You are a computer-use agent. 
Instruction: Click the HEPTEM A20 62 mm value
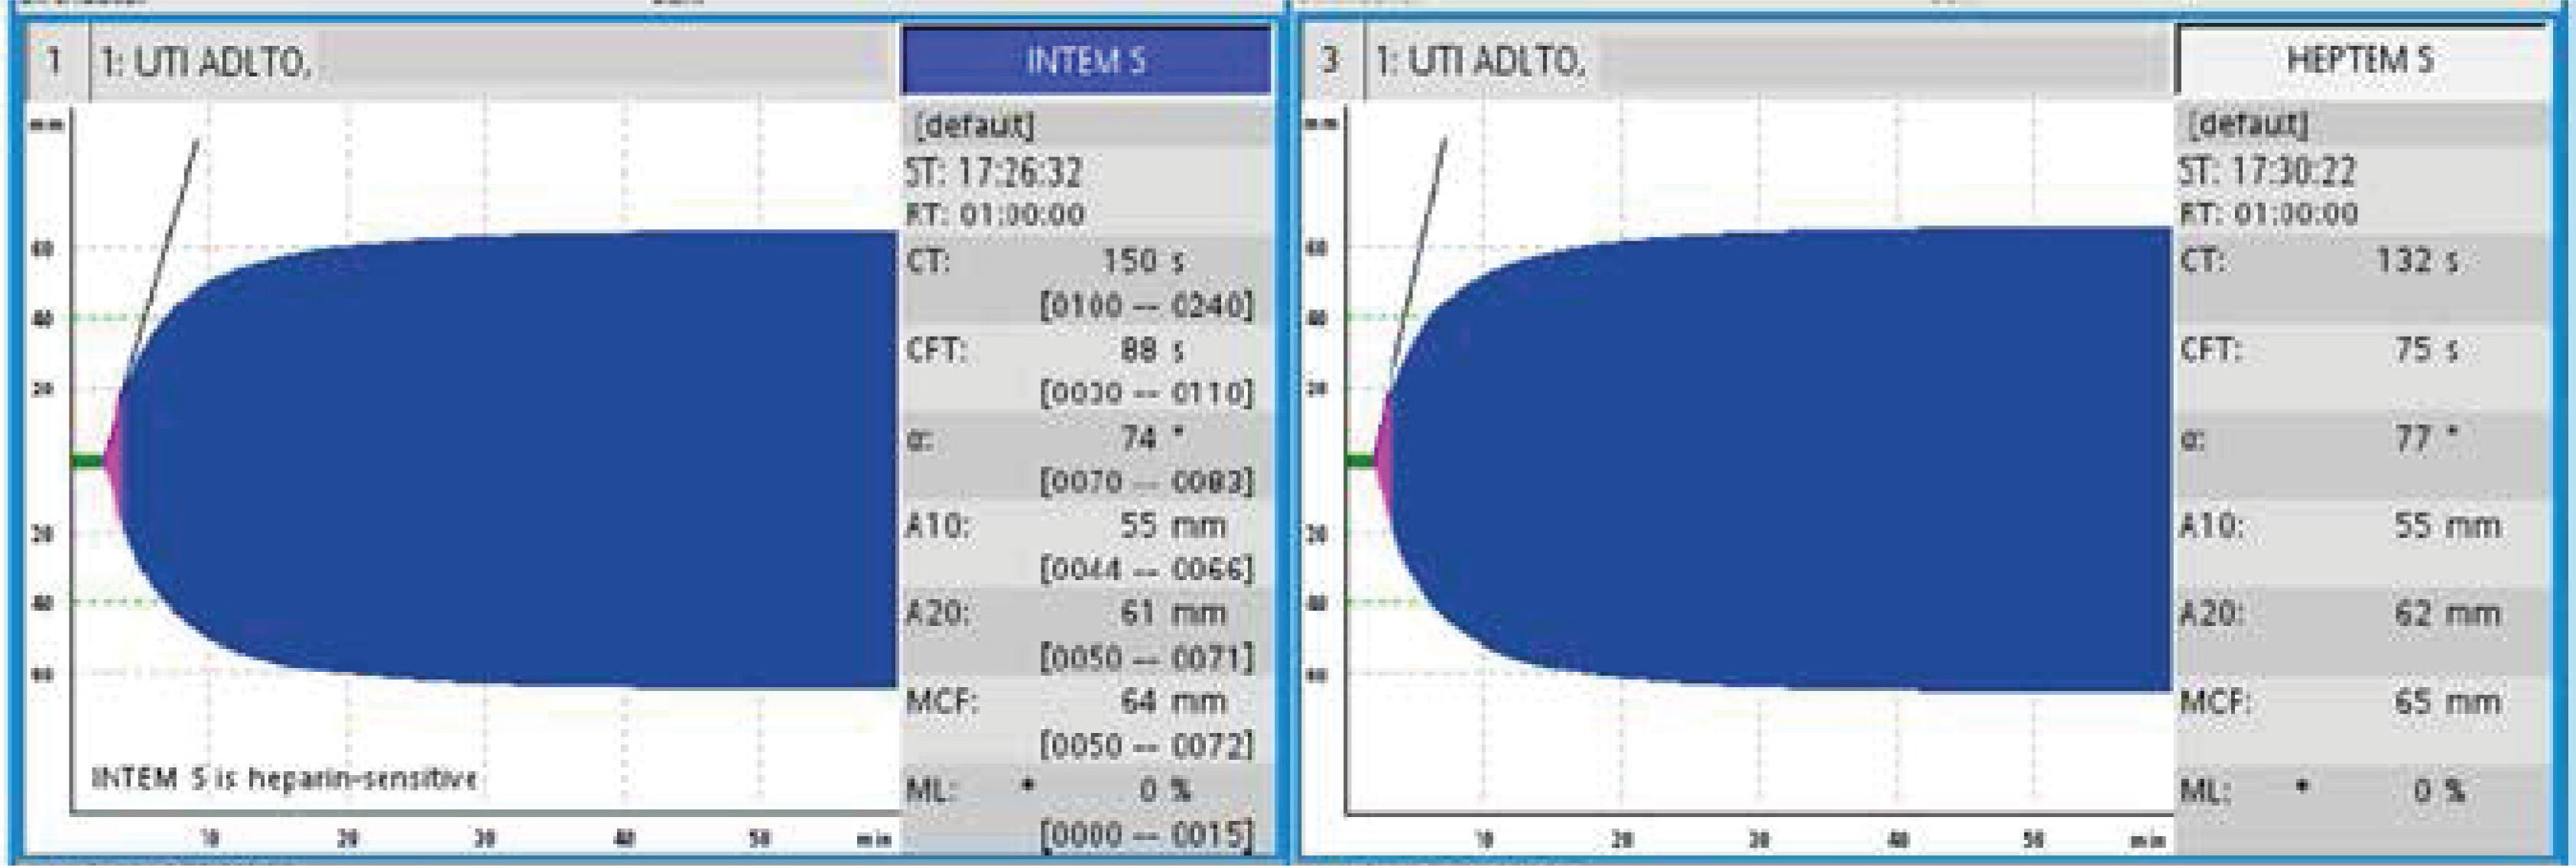[x=2446, y=614]
